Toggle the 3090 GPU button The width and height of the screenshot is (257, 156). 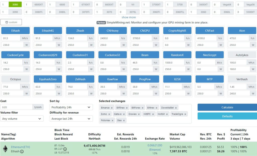coord(15,12)
